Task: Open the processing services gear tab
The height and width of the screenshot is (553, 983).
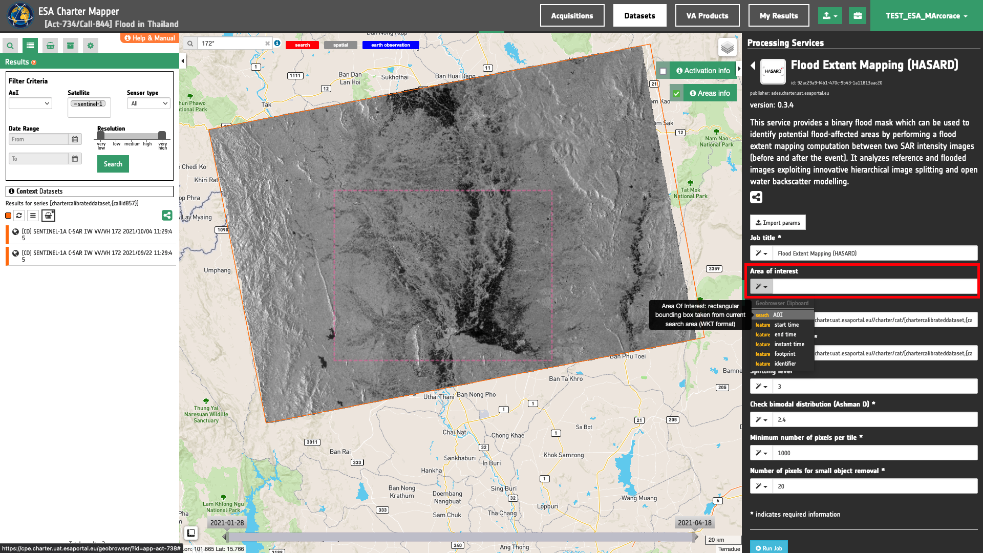Action: click(x=91, y=46)
